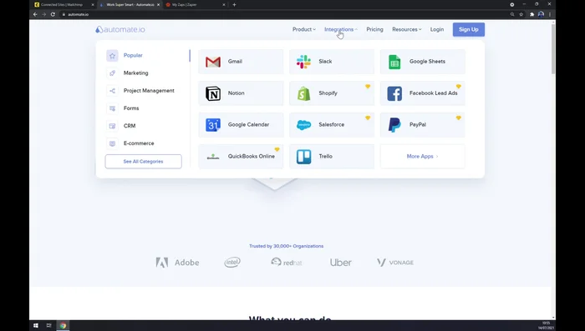
Task: Click the Forms category icon
Action: click(x=112, y=108)
